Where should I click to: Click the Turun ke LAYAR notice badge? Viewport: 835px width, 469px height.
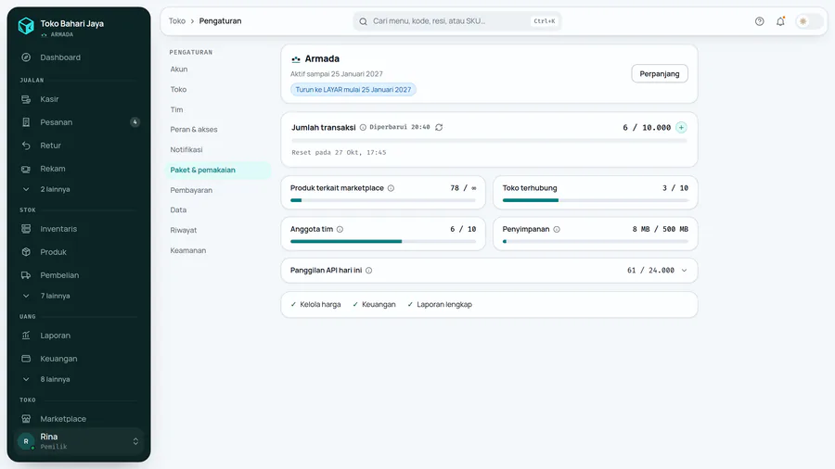(353, 89)
